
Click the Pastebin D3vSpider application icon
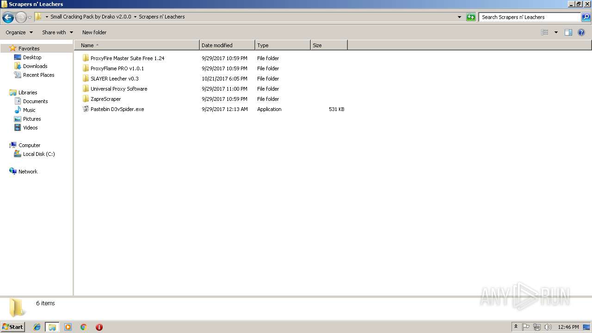pos(86,109)
